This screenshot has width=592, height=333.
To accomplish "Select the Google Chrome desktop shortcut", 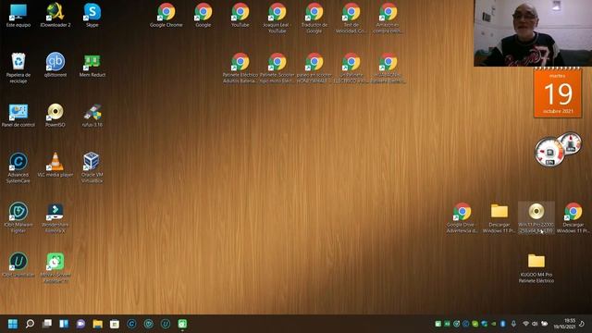I will (166, 16).
